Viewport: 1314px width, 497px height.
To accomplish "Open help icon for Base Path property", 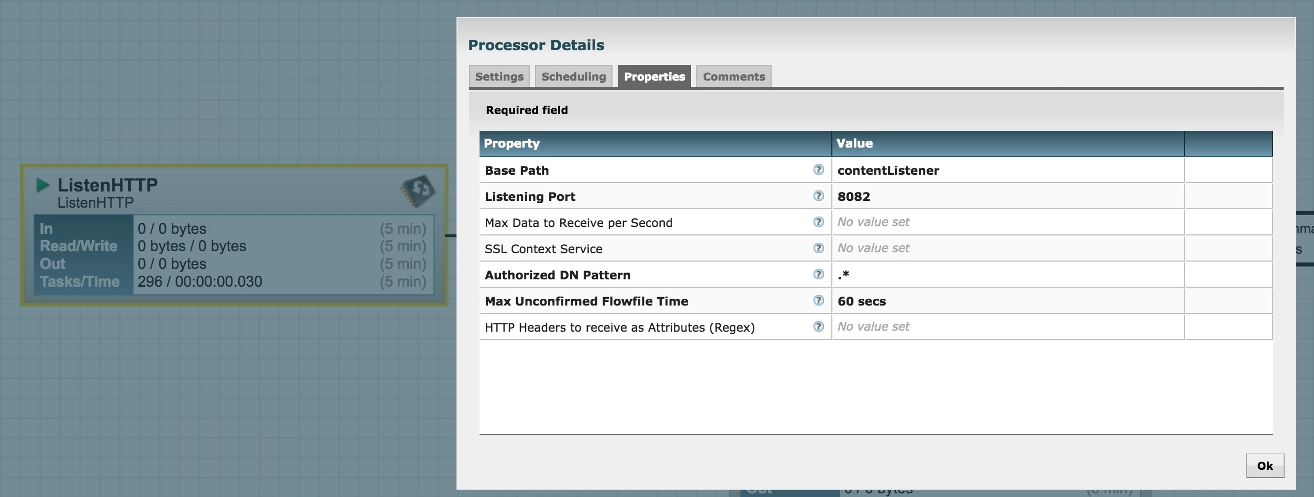I will pyautogui.click(x=818, y=170).
